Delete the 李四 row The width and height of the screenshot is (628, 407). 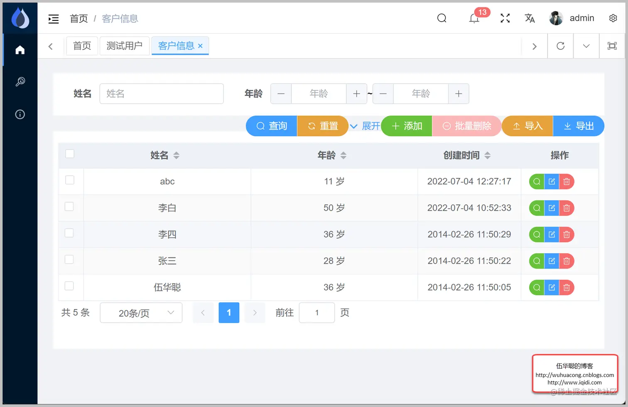pyautogui.click(x=567, y=235)
